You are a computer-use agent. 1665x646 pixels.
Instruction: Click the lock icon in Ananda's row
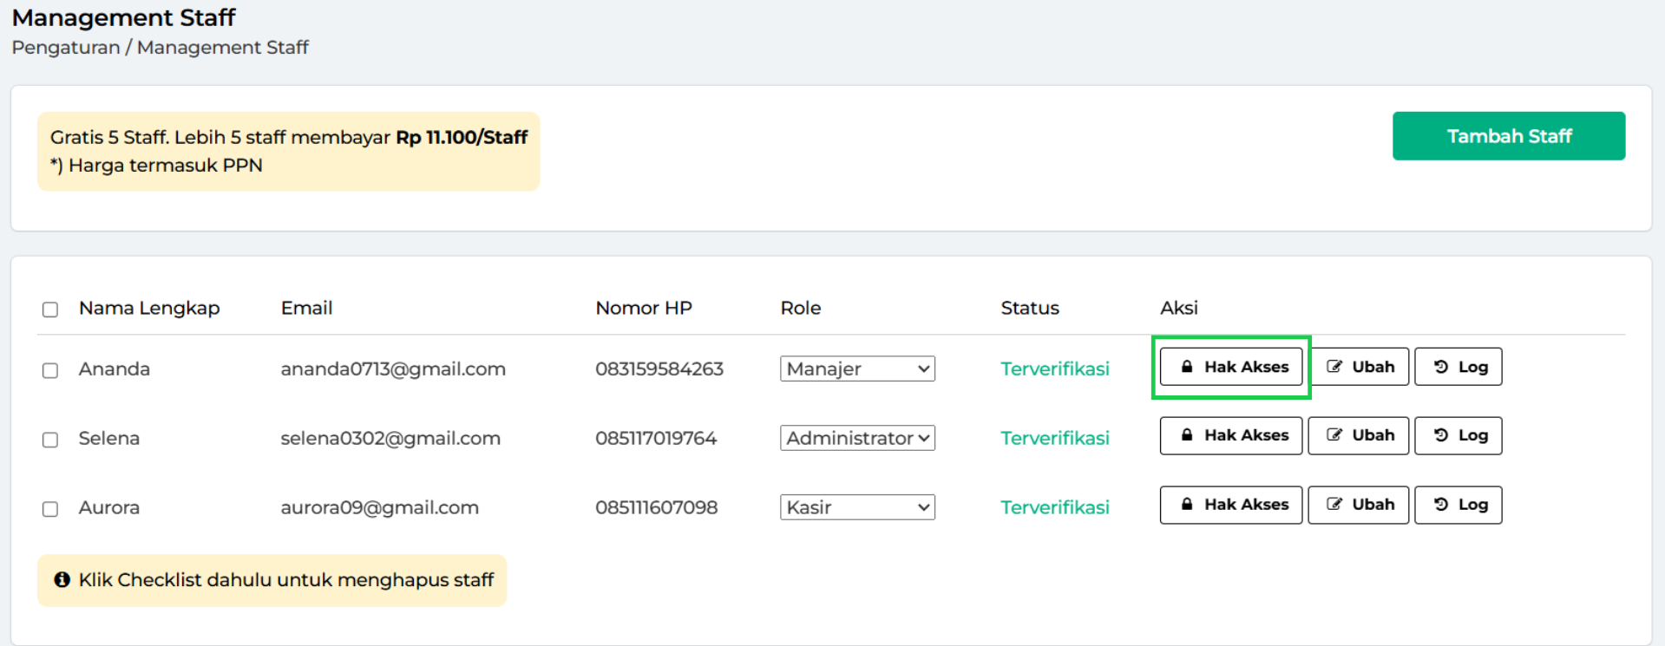coord(1186,367)
